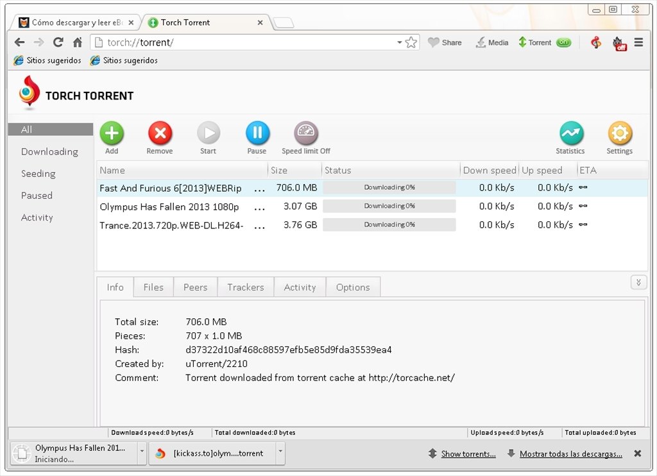This screenshot has width=657, height=476.
Task: Expand options for Trance.2013 row
Action: [259, 226]
